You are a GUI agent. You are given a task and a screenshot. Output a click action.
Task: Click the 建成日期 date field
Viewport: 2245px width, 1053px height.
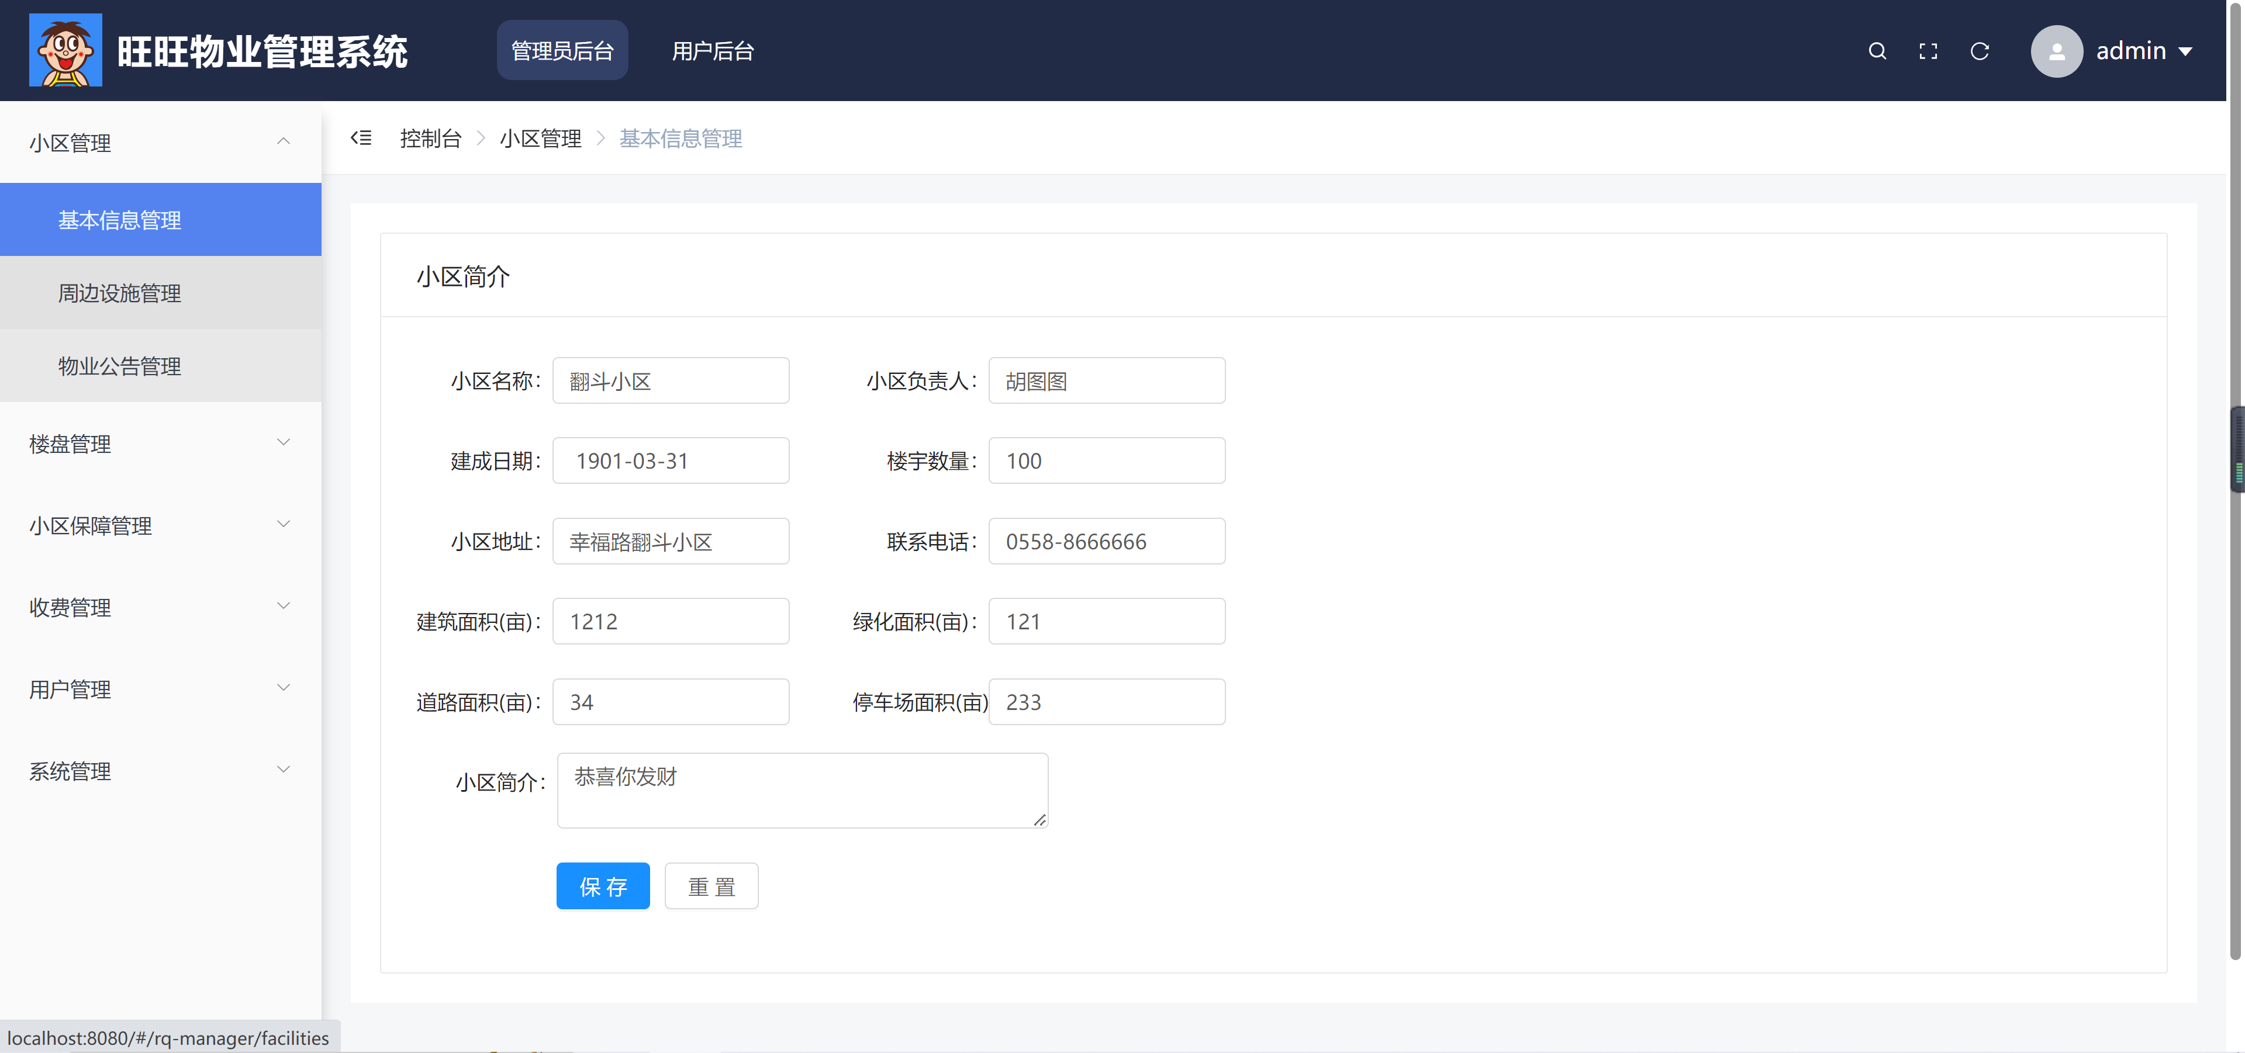[x=670, y=460]
